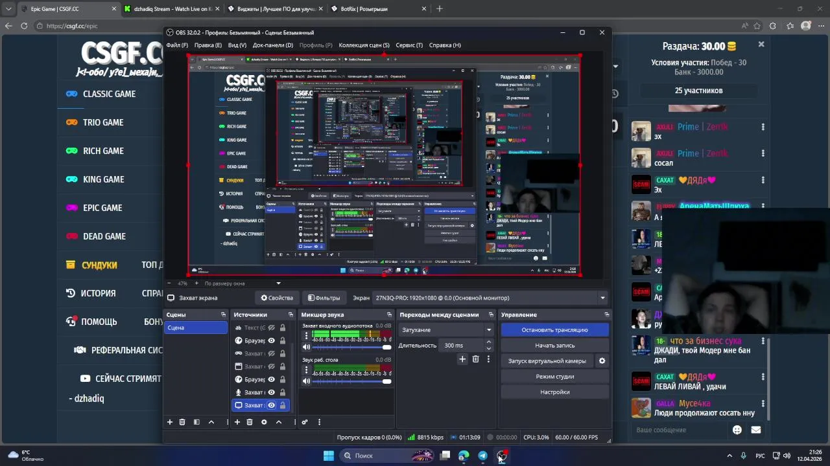Move scene up arrow in Сцены panel
Image resolution: width=830 pixels, height=466 pixels.
[x=211, y=422]
